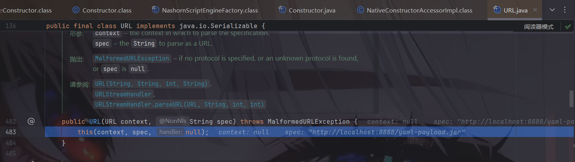
Task: Toggle reader mode (阅读器模式)
Action: (x=539, y=27)
